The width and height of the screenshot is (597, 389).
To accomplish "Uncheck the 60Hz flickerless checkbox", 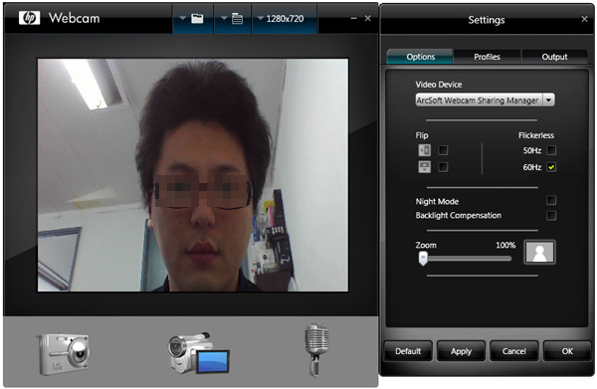I will tap(551, 167).
